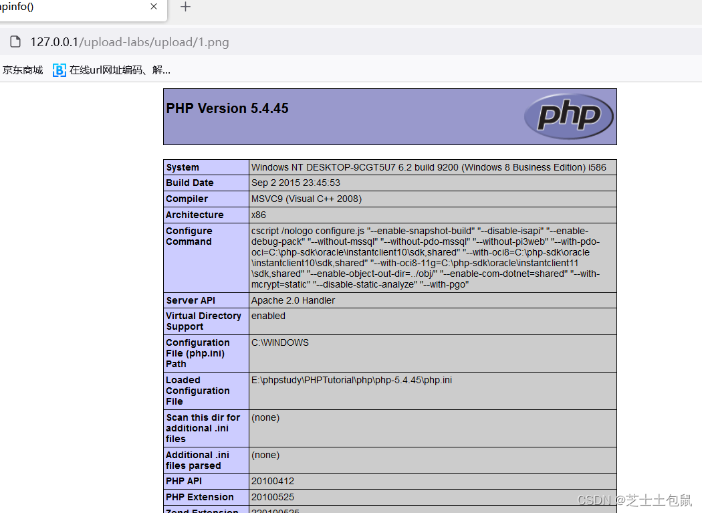Select Scan this dir for additional .ini label

[x=203, y=428]
